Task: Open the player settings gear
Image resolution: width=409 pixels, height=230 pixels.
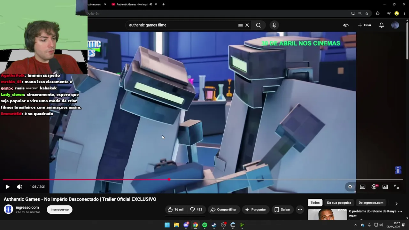Action: tap(374, 187)
